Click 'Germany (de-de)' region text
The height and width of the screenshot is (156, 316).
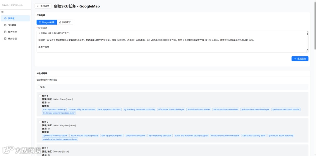click(x=61, y=152)
